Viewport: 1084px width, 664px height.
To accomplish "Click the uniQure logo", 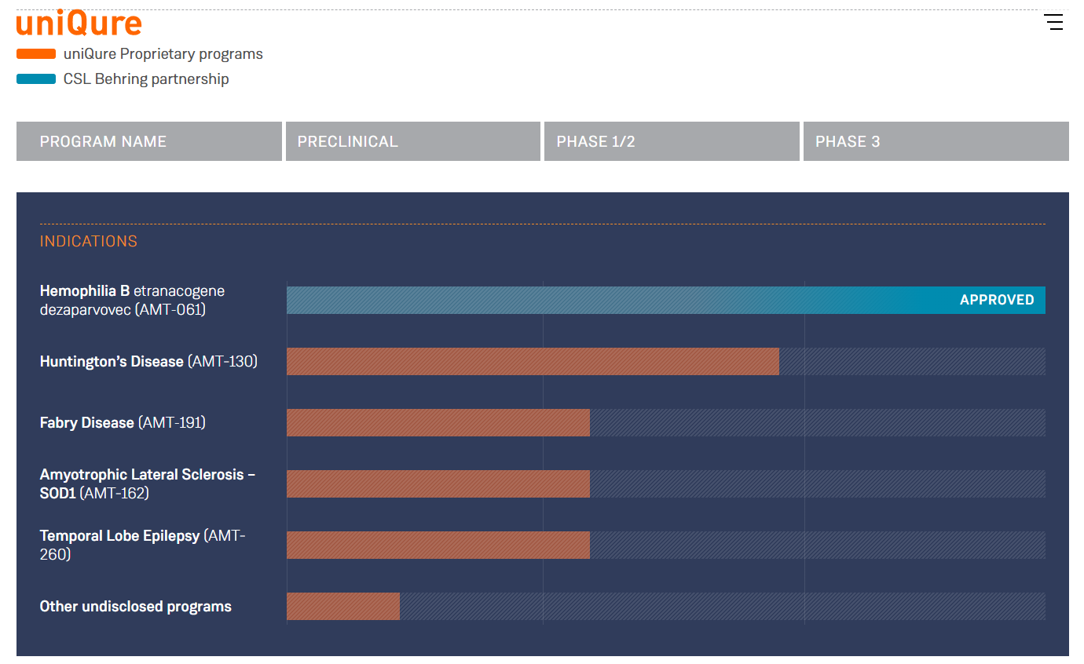I will click(79, 24).
